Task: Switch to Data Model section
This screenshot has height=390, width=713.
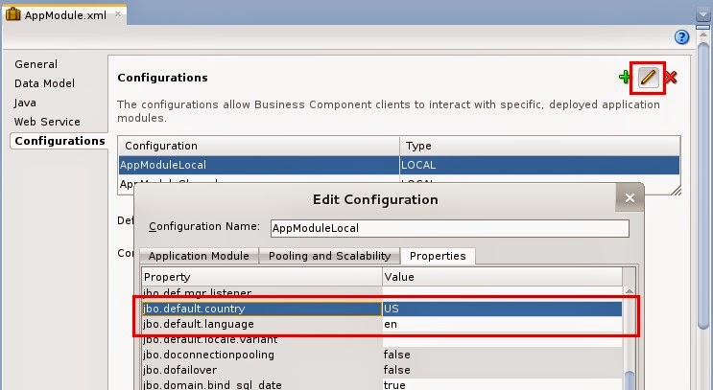Action: point(46,83)
